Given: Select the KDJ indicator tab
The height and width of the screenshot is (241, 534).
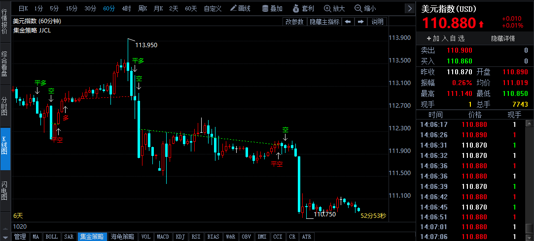Looking at the screenshot, I should click(180, 237).
